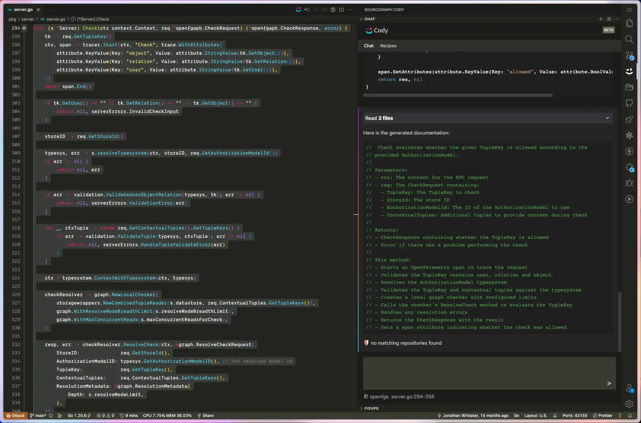
Task: Synchronize changes via status bar sync icon
Action: click(x=51, y=415)
